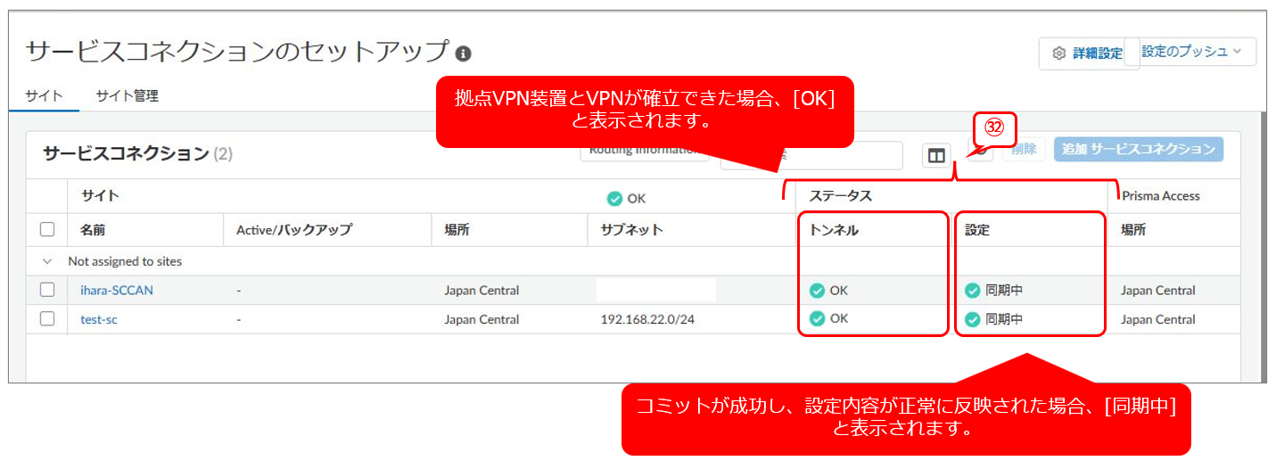Click the green OK status icon for ihara-SCCAN
The width and height of the screenshot is (1276, 469).
pyautogui.click(x=817, y=291)
